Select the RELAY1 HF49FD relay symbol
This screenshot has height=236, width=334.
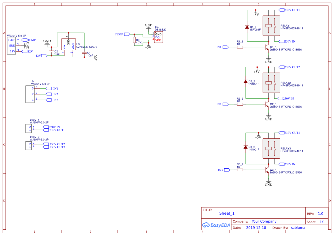click(x=271, y=25)
